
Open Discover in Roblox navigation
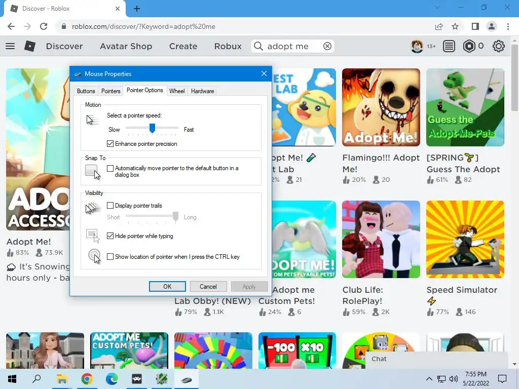tap(64, 46)
